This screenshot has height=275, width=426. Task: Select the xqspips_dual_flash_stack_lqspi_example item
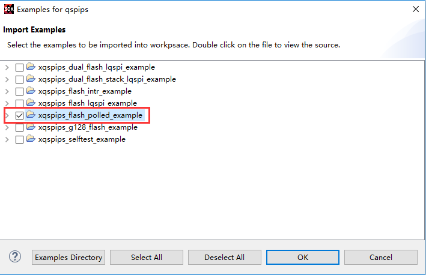pyautogui.click(x=107, y=79)
